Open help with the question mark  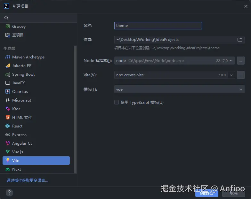click(x=9, y=193)
